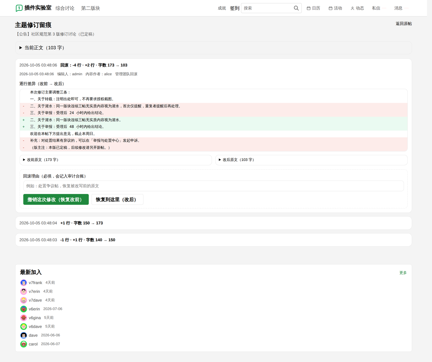The width and height of the screenshot is (432, 362).
Task: Click 撤销这次修改（恢复改前）button
Action: (x=56, y=199)
